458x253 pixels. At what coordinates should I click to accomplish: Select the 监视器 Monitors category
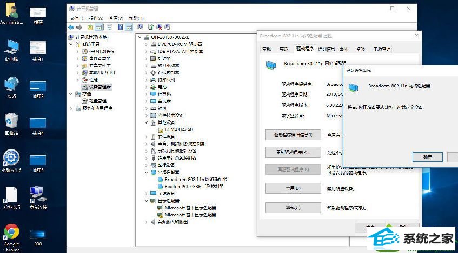tap(164, 101)
